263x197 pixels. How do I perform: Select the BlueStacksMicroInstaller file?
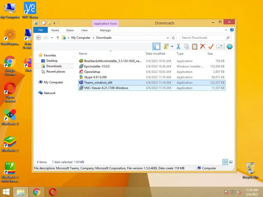tap(152, 61)
